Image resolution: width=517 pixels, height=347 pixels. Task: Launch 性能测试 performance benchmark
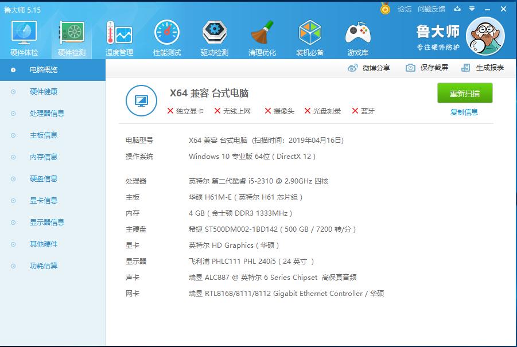(166, 36)
